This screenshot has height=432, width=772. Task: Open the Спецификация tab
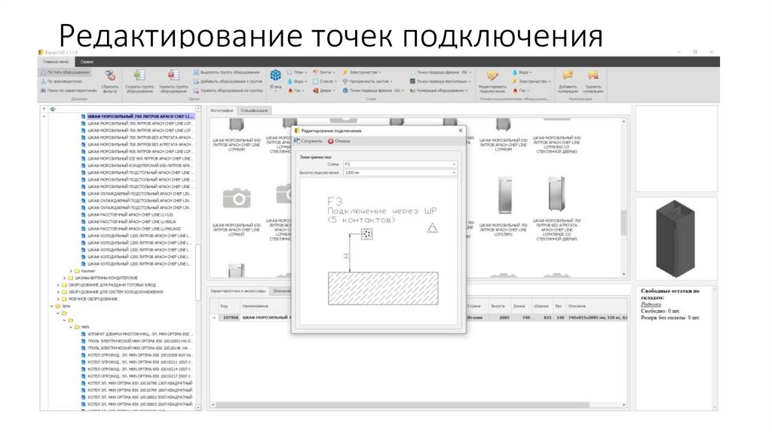pyautogui.click(x=254, y=111)
